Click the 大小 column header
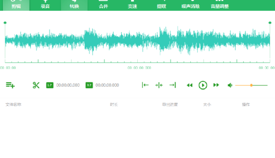 tap(207, 104)
